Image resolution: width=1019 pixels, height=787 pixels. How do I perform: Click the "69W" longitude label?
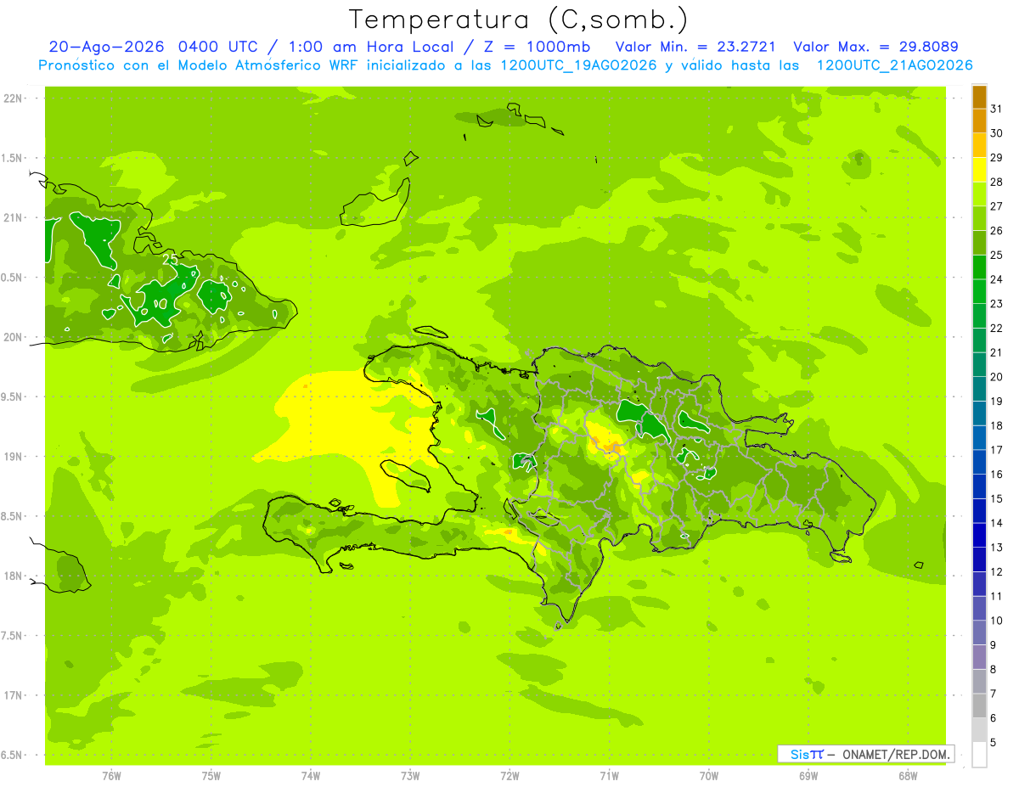pyautogui.click(x=808, y=776)
